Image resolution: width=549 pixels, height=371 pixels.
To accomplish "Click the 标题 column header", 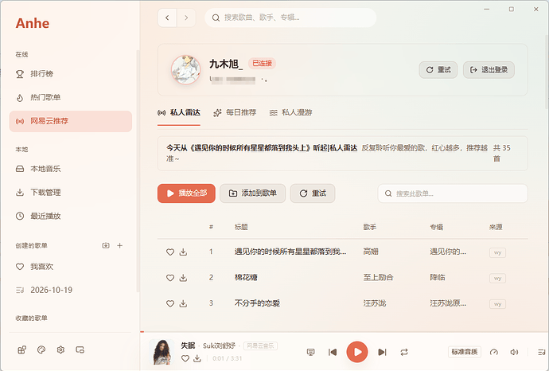I will [241, 227].
